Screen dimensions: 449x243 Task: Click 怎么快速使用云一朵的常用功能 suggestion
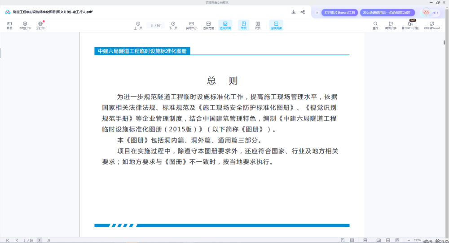pyautogui.click(x=387, y=13)
